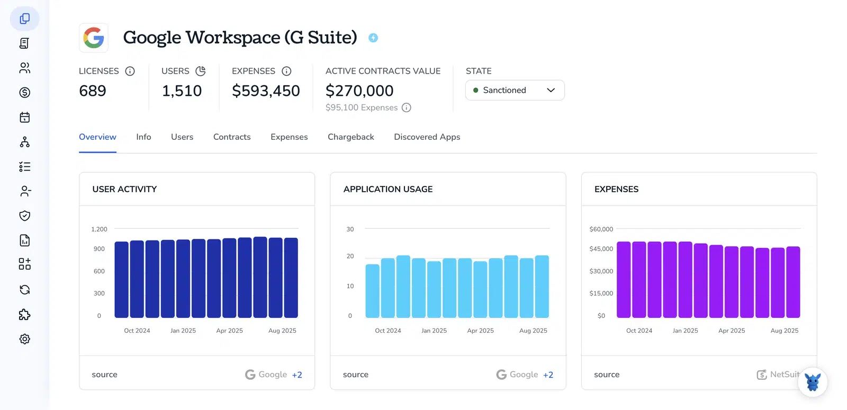Click the sync refresh sidebar icon
Viewport: 847px width, 410px height.
[x=25, y=290]
